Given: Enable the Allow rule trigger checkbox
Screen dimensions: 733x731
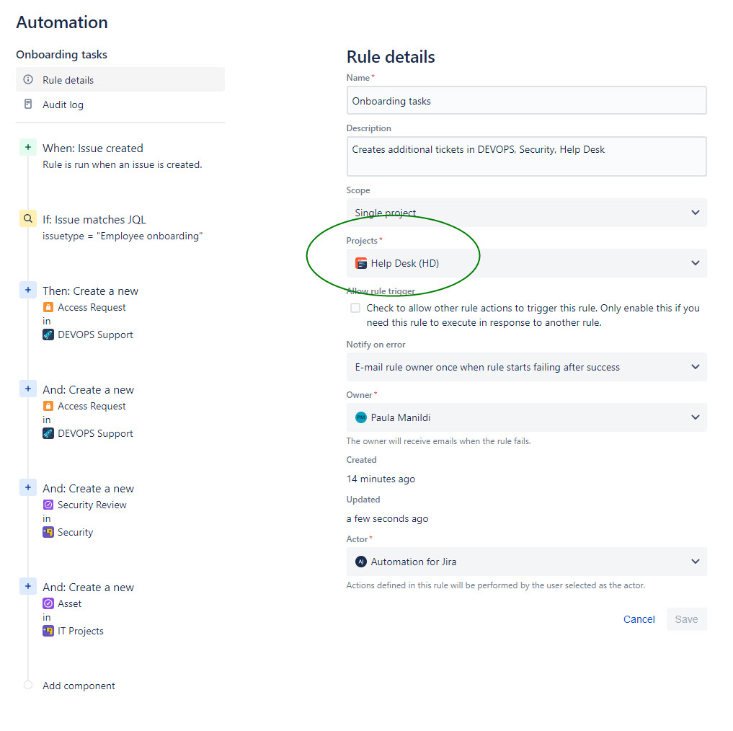Looking at the screenshot, I should click(355, 308).
